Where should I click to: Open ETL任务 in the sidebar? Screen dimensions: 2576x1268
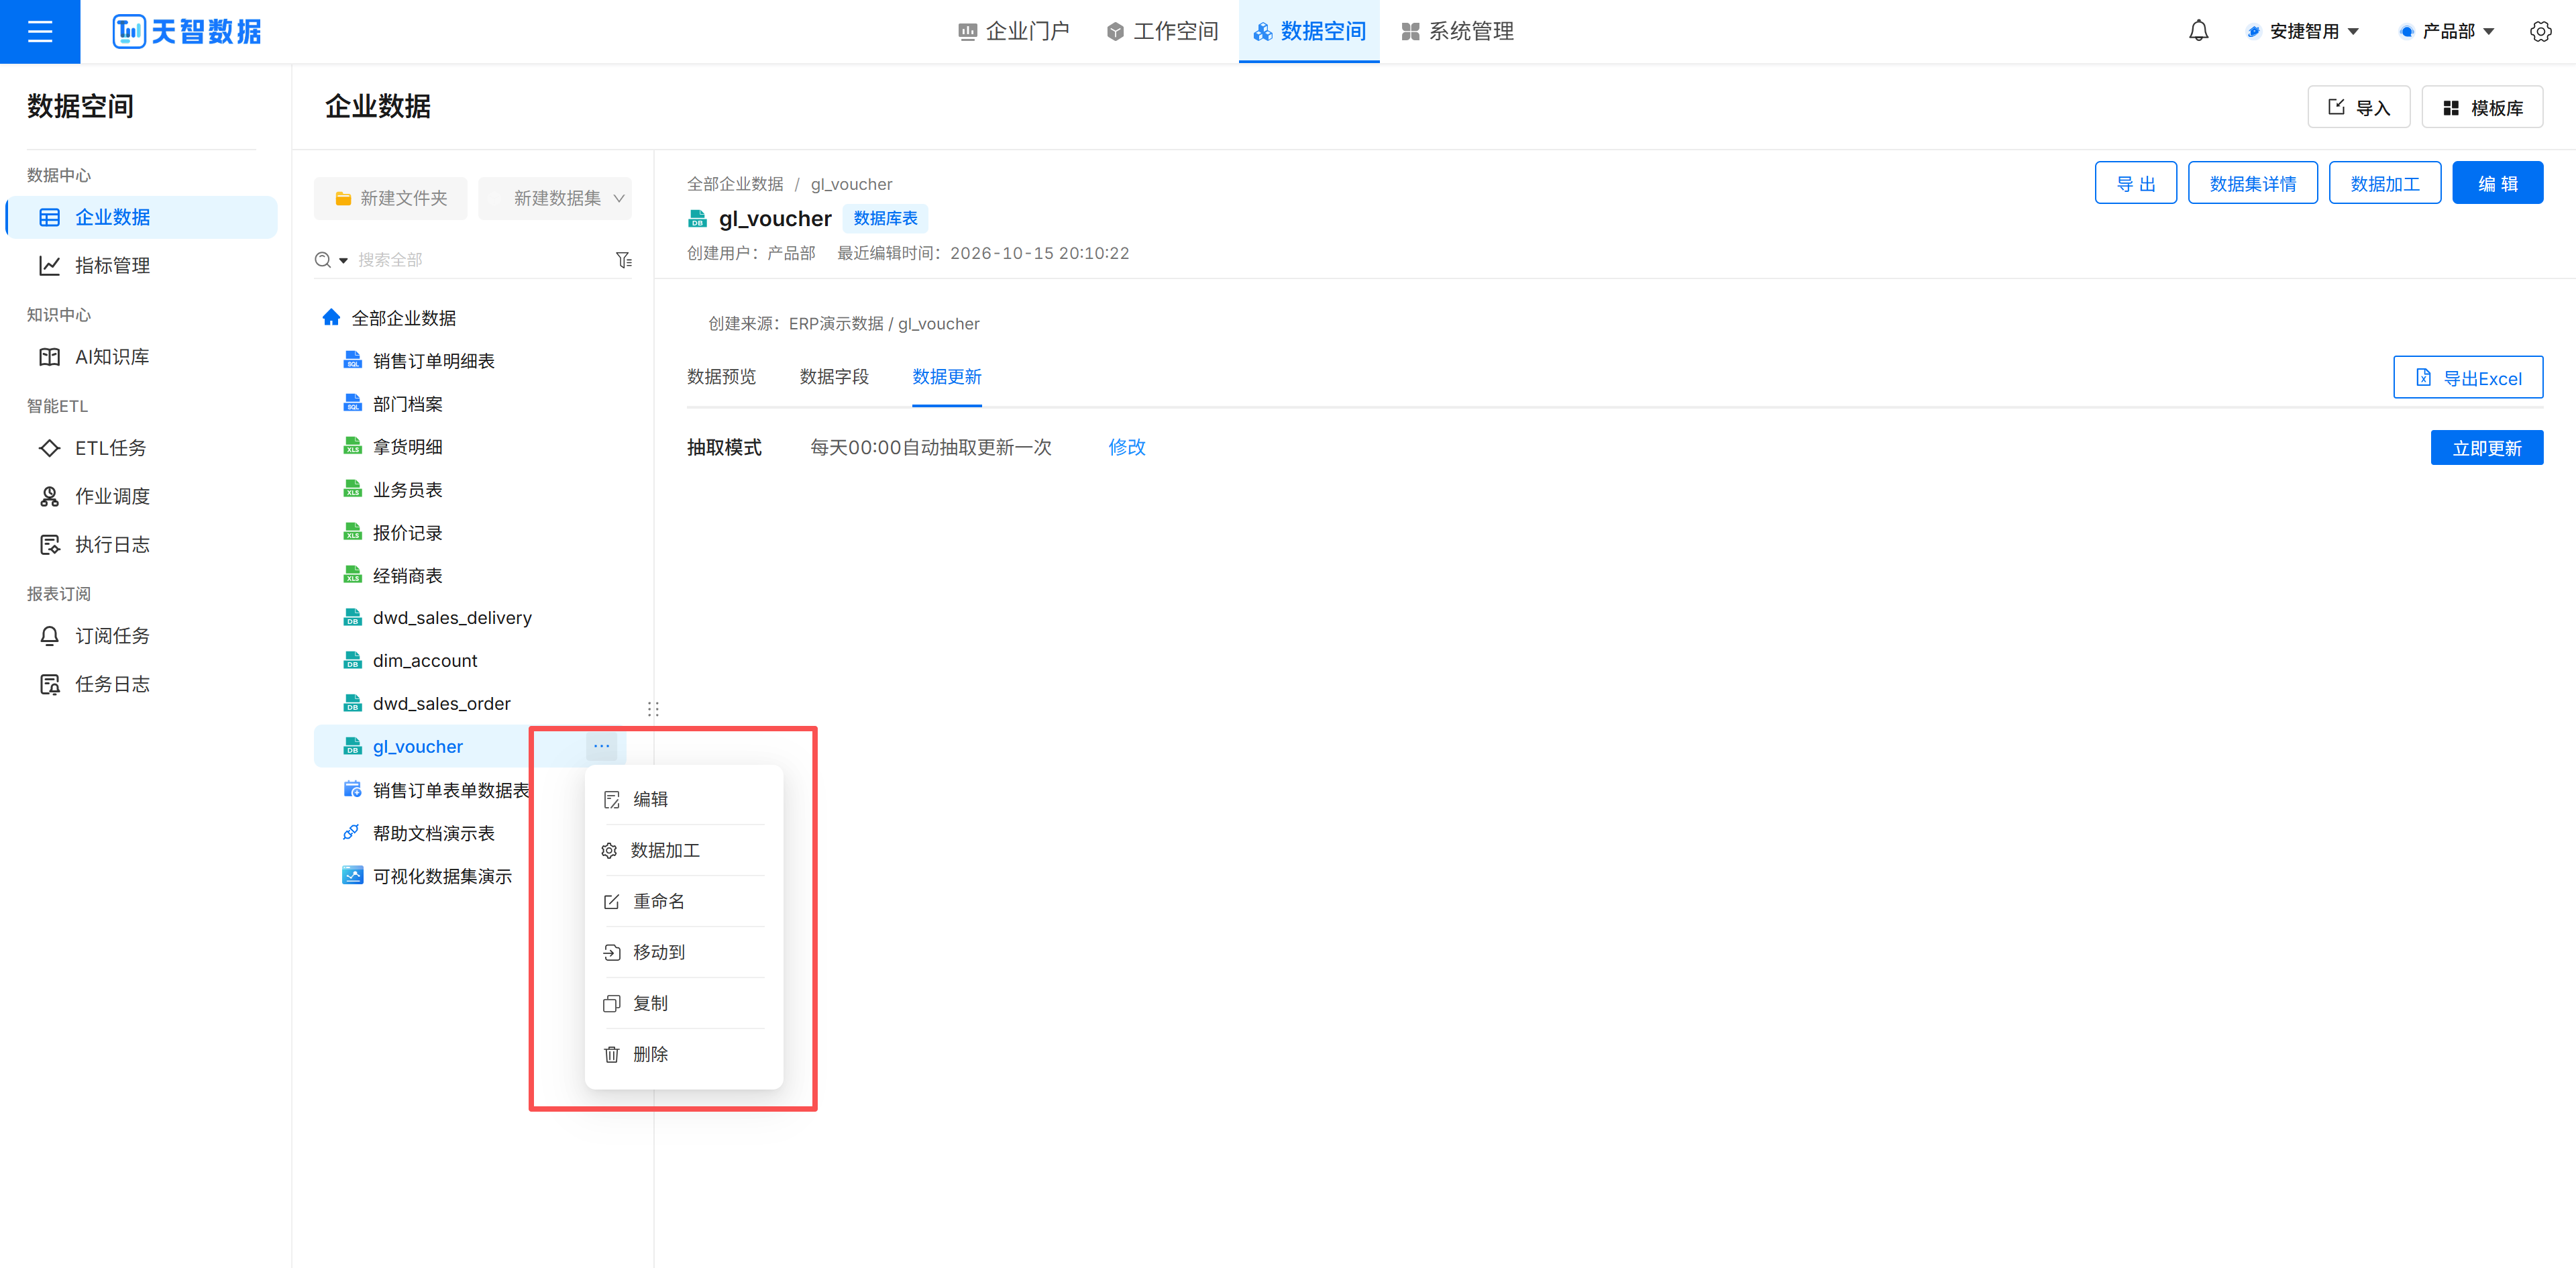[x=141, y=448]
